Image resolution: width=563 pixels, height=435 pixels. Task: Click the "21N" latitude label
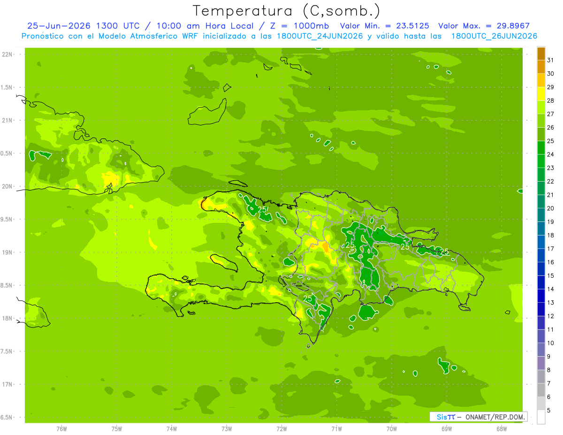[x=7, y=120]
